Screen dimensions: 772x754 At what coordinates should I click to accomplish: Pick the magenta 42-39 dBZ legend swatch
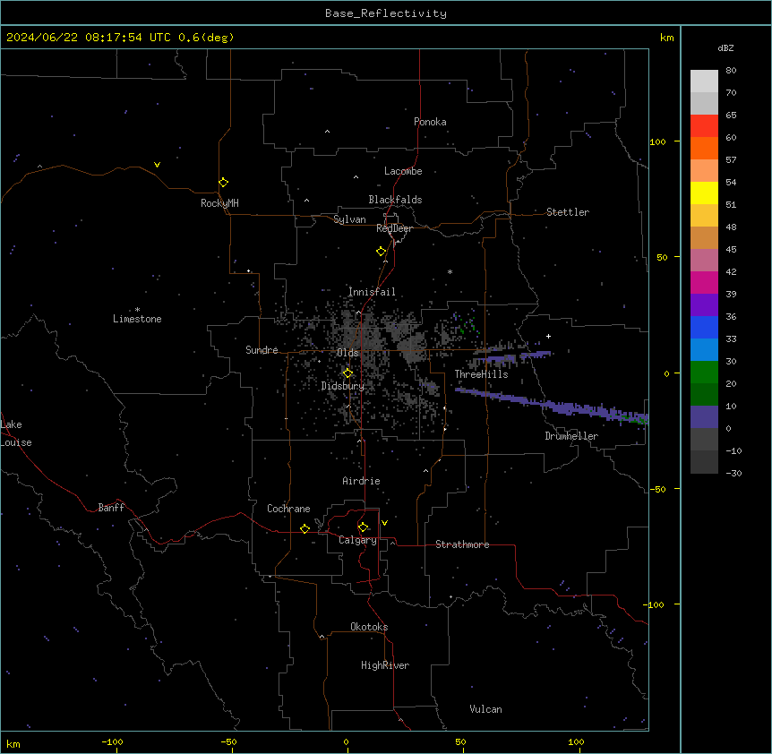click(704, 283)
